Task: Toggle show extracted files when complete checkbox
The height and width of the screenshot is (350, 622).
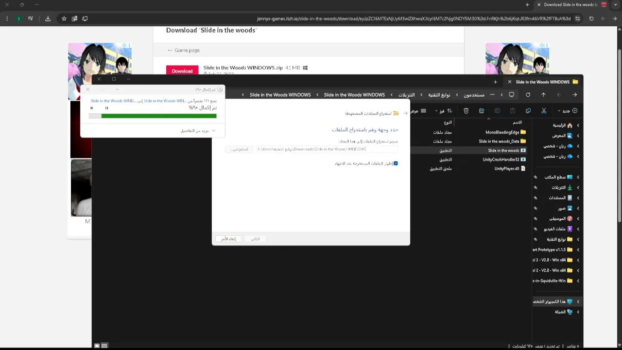Action: point(396,163)
